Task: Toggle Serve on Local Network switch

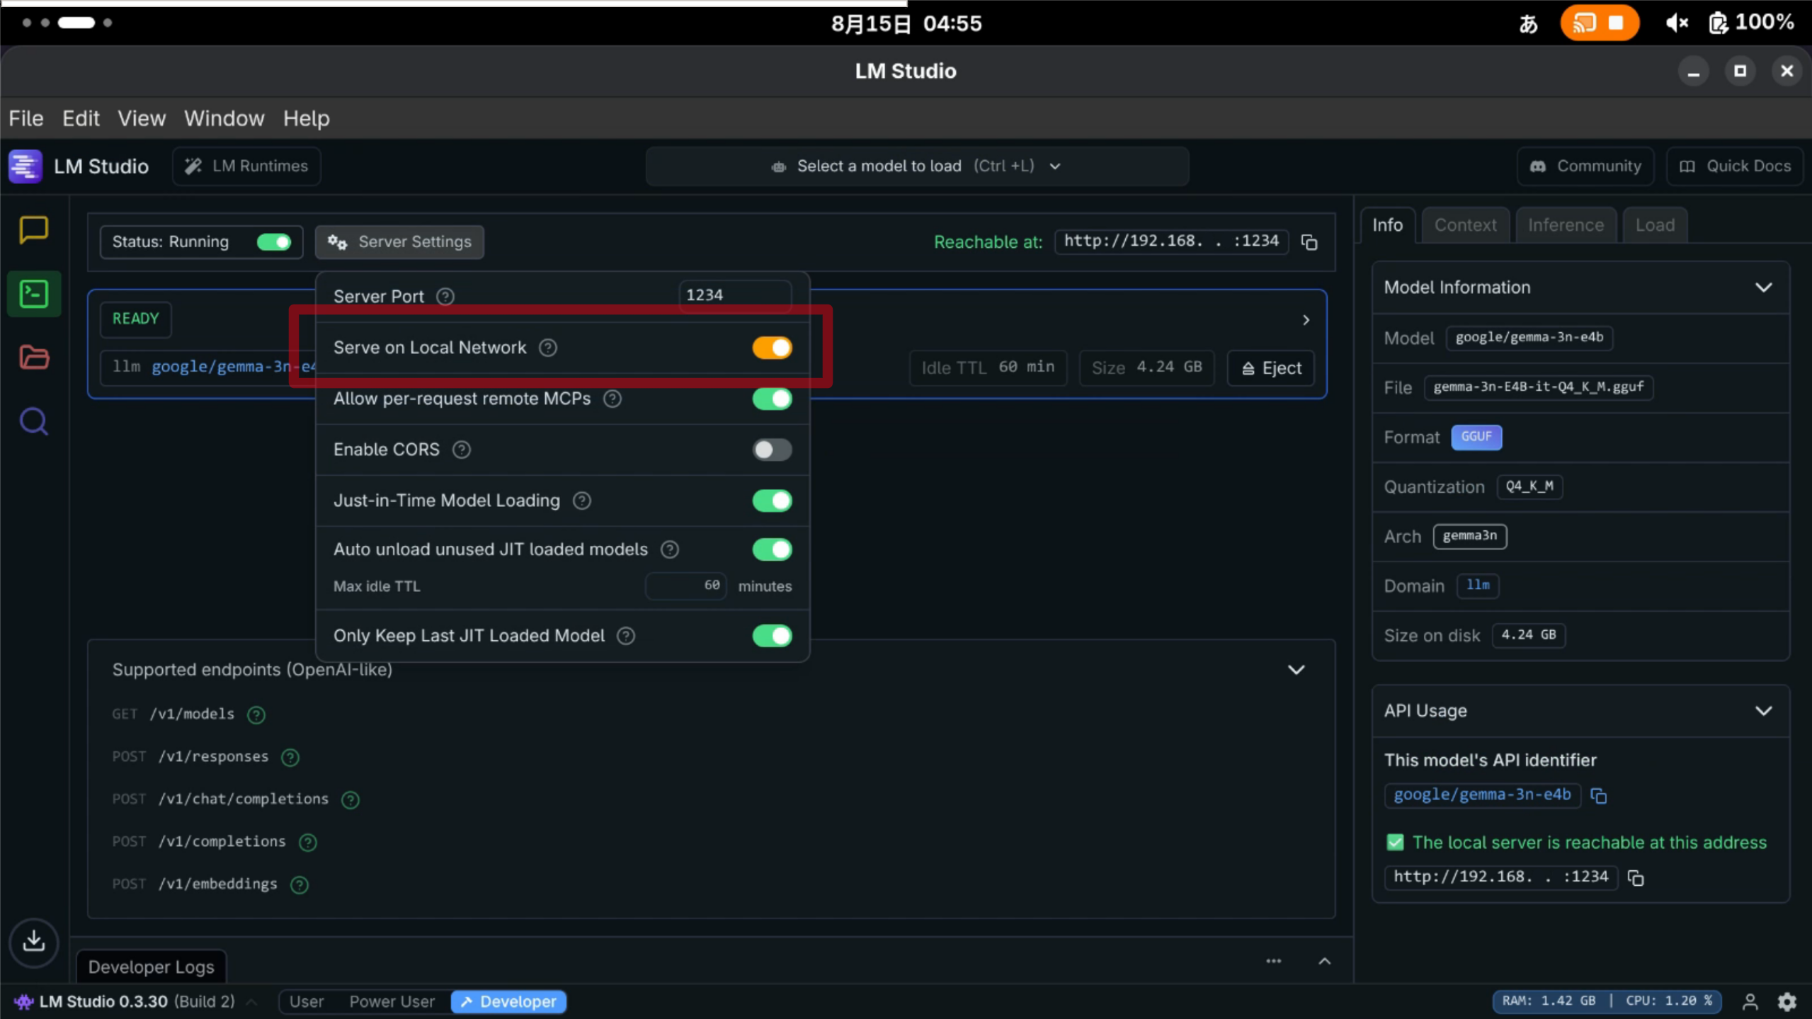Action: tap(772, 348)
